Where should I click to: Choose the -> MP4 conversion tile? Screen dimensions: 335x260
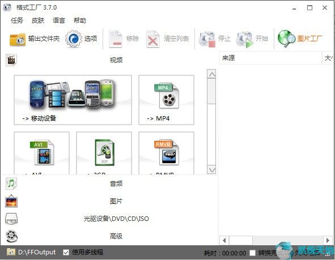166,100
